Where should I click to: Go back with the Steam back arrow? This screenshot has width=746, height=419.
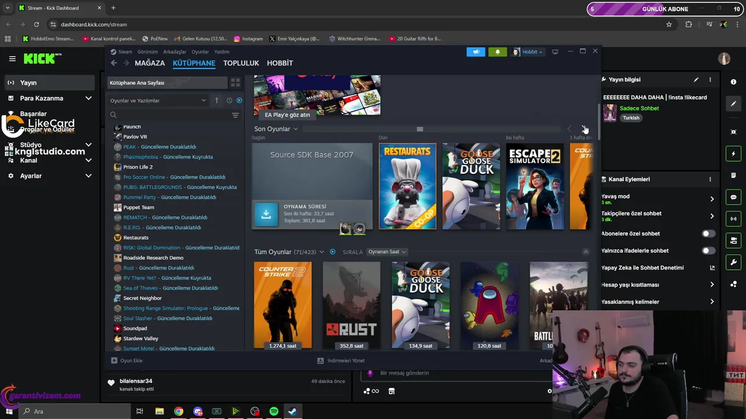(x=114, y=63)
